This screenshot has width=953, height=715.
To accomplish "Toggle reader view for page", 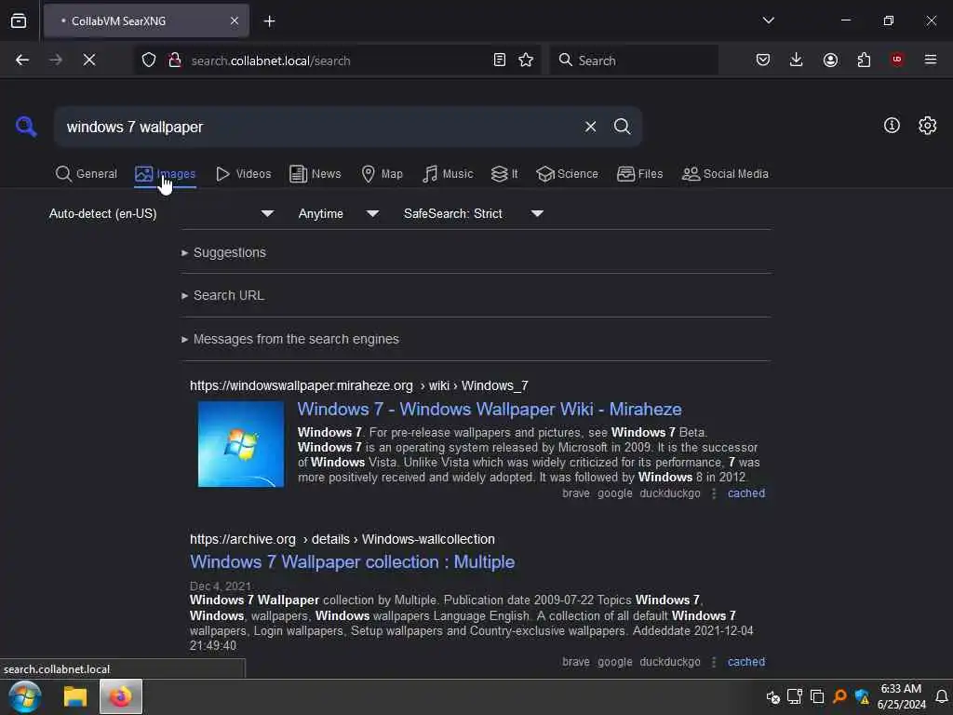I will point(500,60).
